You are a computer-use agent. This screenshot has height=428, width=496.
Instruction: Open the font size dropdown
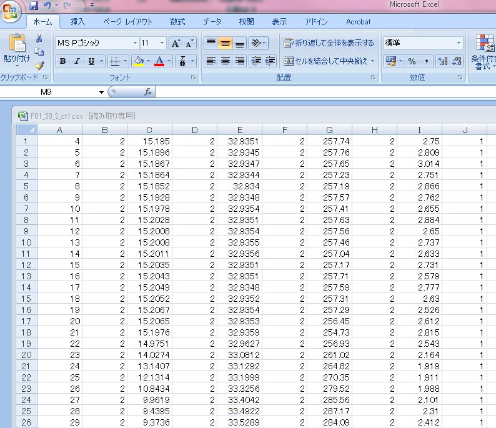coord(162,43)
